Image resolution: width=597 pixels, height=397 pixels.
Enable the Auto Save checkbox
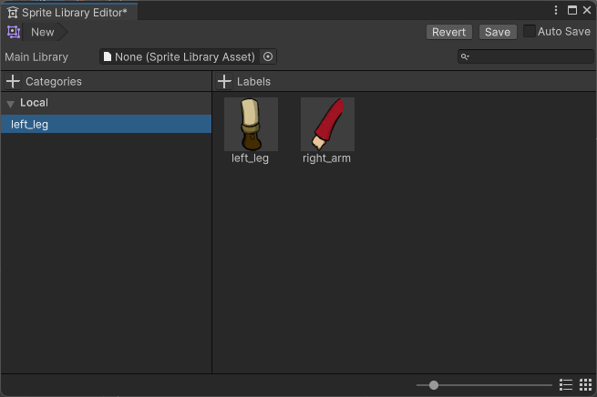click(x=530, y=32)
